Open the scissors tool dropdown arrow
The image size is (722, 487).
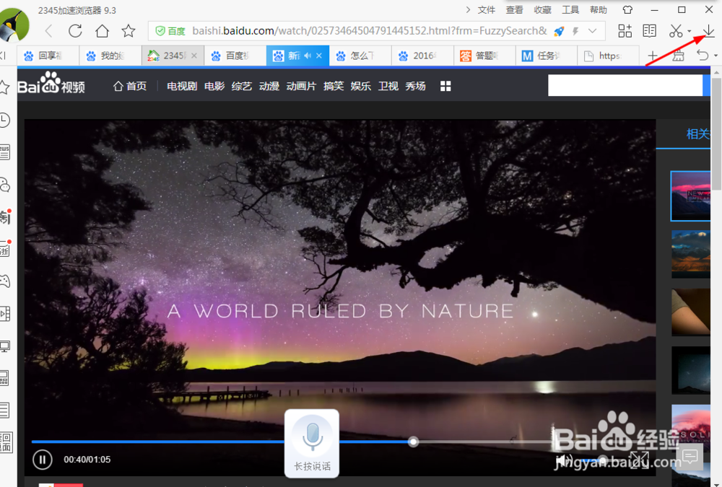690,31
